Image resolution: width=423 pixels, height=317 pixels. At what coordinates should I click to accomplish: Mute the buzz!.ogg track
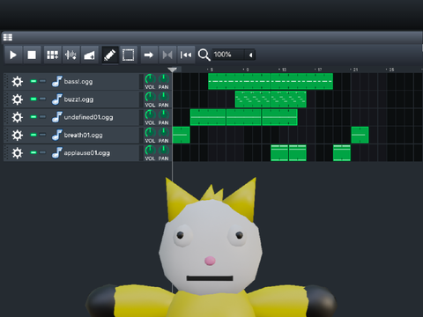[33, 99]
